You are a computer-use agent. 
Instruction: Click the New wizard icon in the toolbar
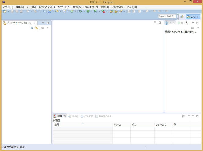point(5,11)
